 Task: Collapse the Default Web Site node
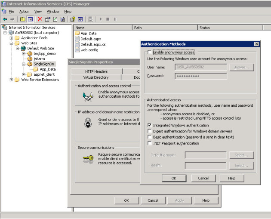(x=18, y=48)
